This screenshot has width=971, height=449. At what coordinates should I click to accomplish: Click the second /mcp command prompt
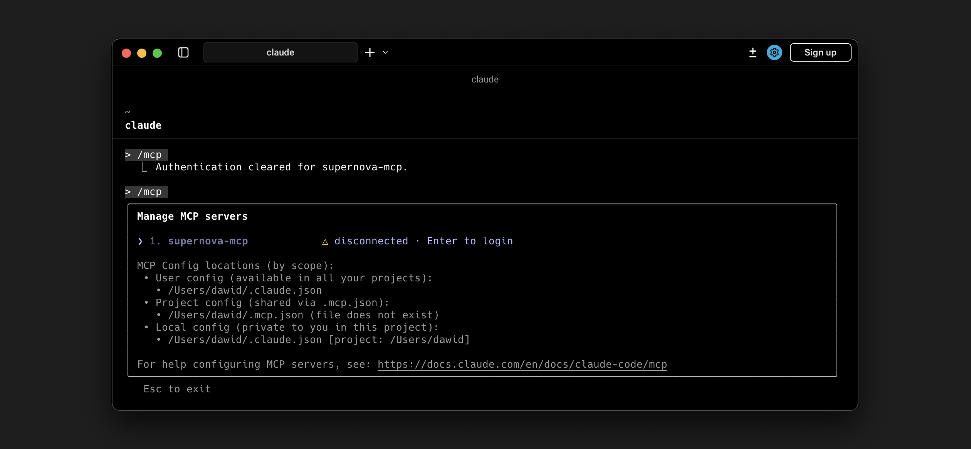[146, 192]
